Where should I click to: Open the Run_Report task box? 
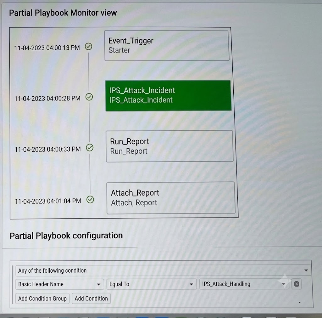(x=169, y=146)
